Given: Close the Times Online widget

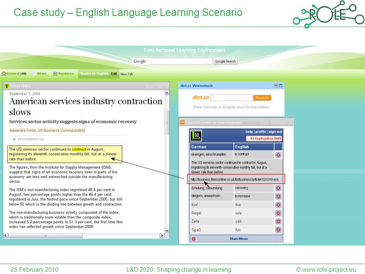Looking at the screenshot, I should coord(167,86).
